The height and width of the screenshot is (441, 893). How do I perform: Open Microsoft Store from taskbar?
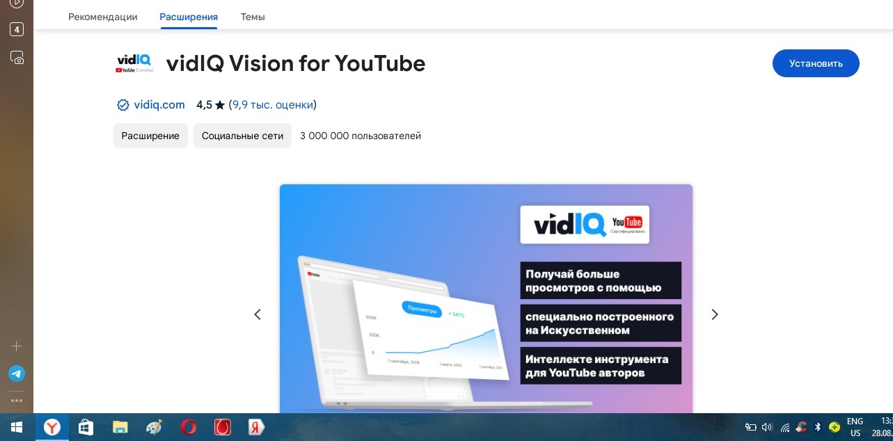[x=86, y=427]
